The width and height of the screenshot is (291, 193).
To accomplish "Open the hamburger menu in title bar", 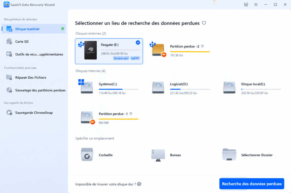I will [256, 4].
